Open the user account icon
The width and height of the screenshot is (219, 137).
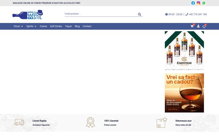click(x=198, y=26)
